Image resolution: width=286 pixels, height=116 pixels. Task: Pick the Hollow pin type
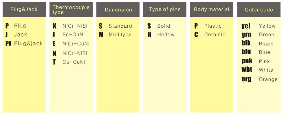pyautogui.click(x=166, y=35)
